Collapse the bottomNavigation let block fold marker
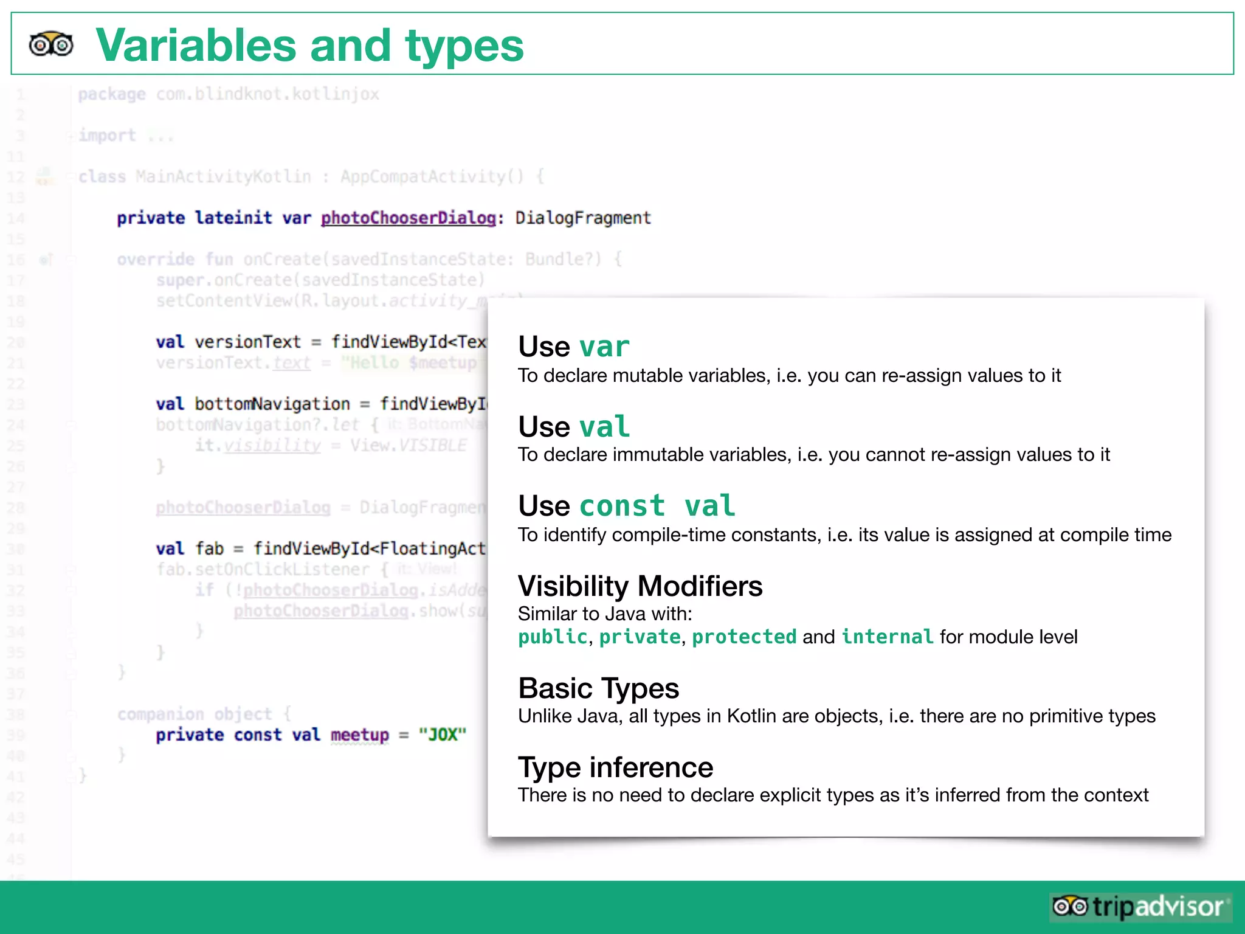 [x=71, y=425]
